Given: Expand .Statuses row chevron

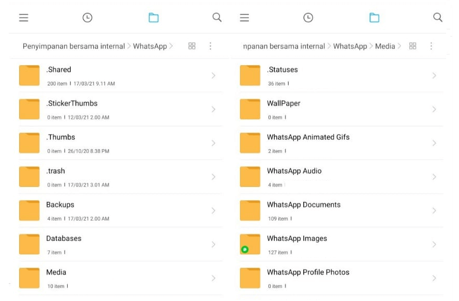Looking at the screenshot, I should (434, 76).
